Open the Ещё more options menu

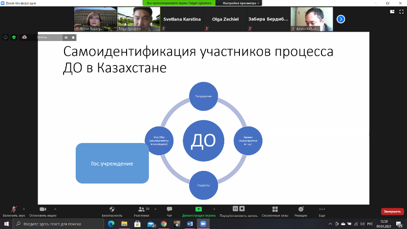(x=322, y=210)
